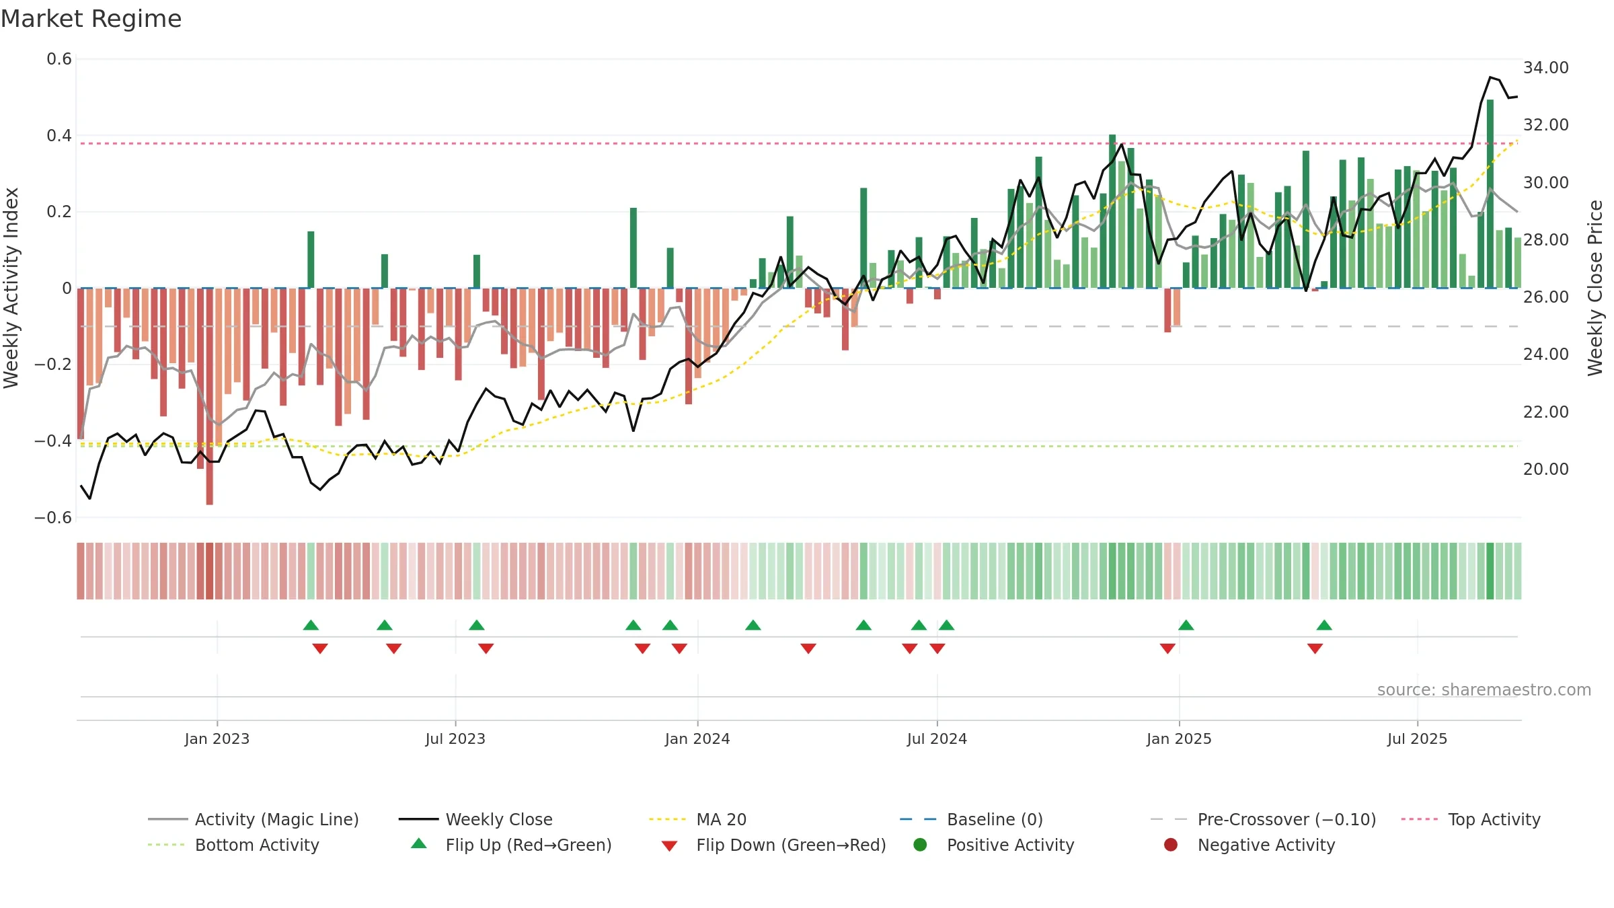Click the Jul 2024 axis label

(937, 739)
